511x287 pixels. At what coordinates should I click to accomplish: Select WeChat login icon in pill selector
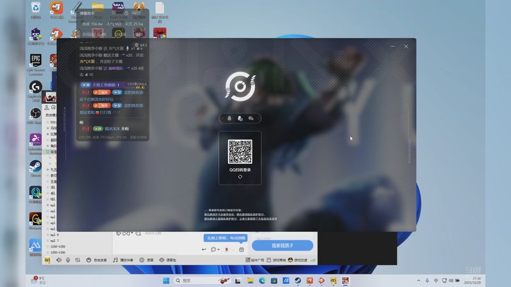pyautogui.click(x=250, y=118)
